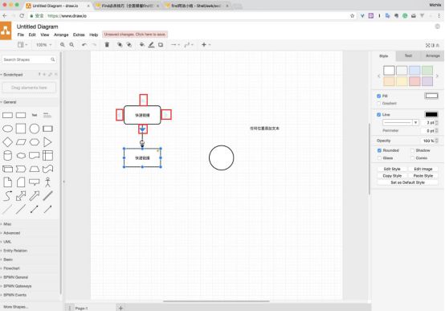Click the Copy Style button
Image resolution: width=445 pixels, height=311 pixels.
coord(392,176)
